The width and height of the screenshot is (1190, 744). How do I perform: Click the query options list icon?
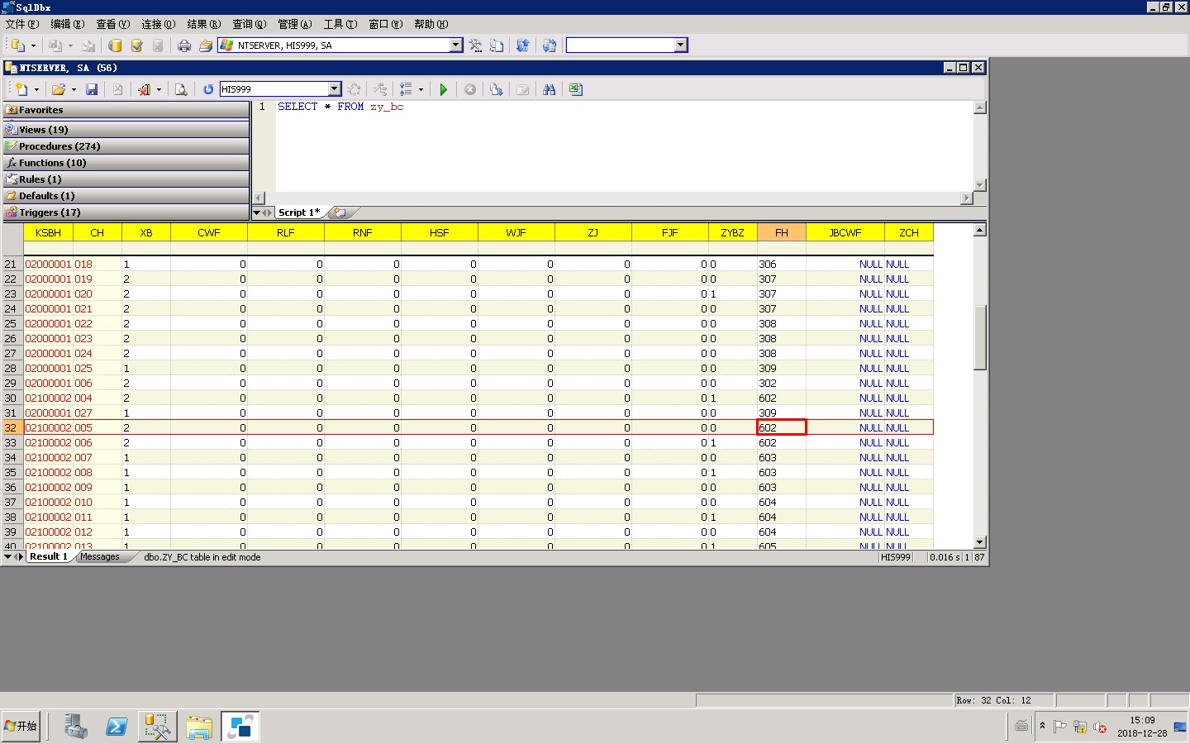pos(406,89)
